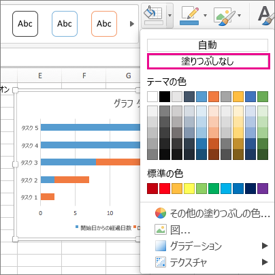Select 塗りつぶしなし no fill option
Viewport: 275px width, 275px height.
coord(208,61)
